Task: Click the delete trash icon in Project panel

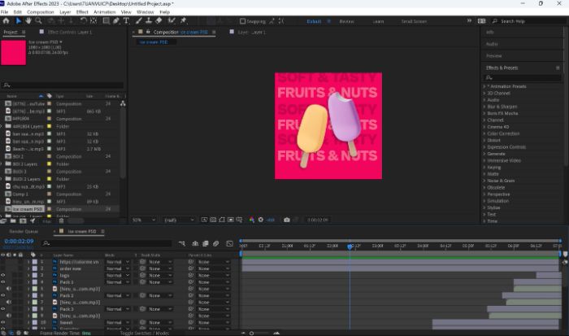Action: coord(61,220)
